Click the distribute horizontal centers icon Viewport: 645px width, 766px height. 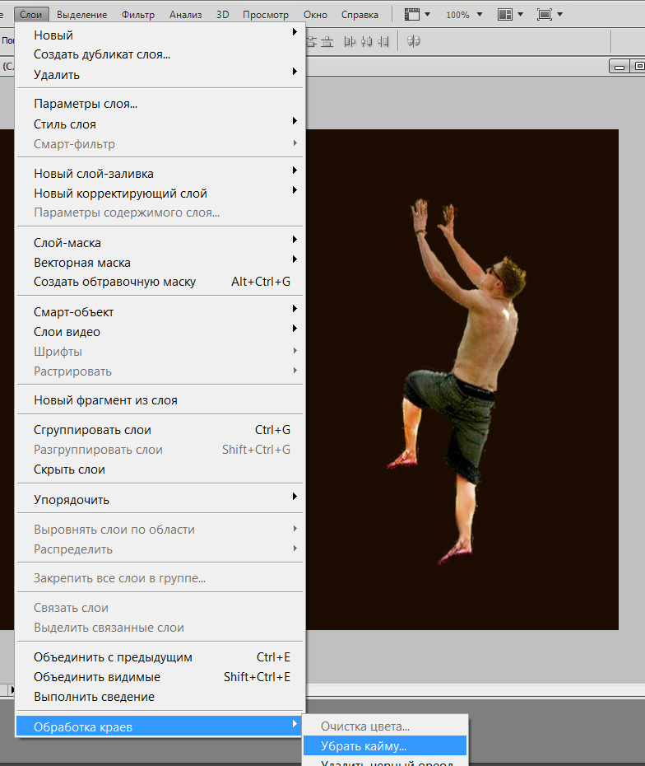[x=366, y=41]
